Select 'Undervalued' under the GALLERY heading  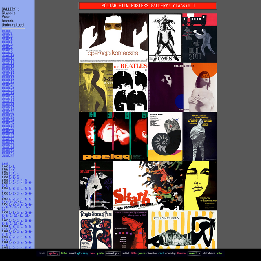[13, 25]
